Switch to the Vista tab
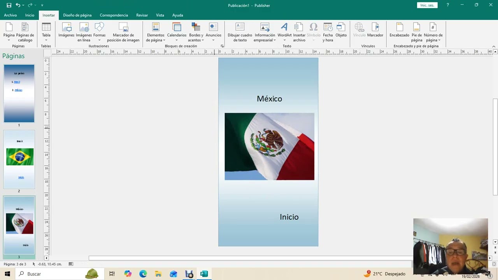The height and width of the screenshot is (280, 498). point(160,15)
